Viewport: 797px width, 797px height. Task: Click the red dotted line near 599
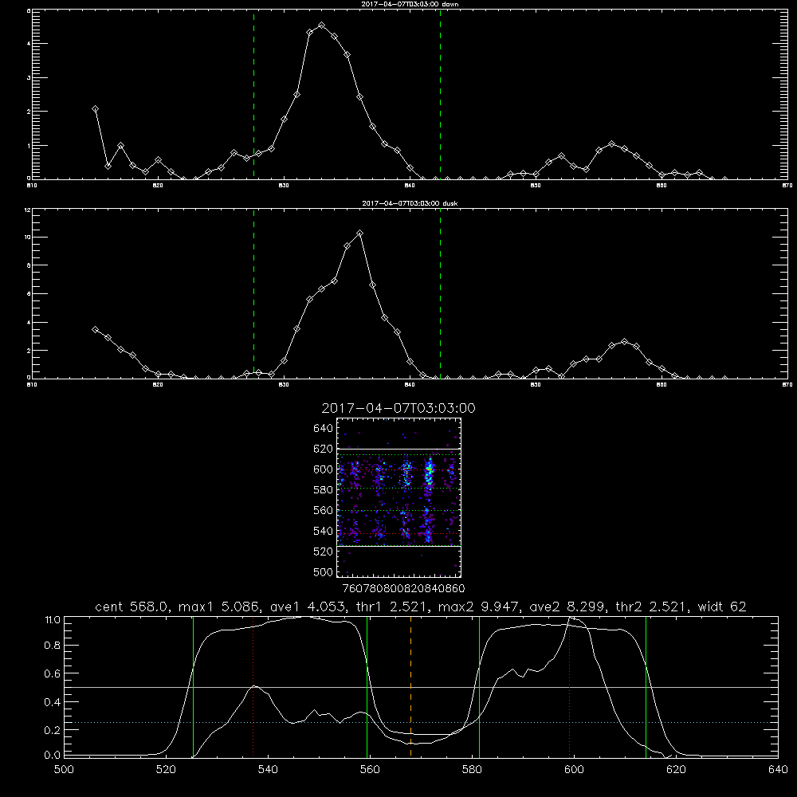[x=569, y=687]
